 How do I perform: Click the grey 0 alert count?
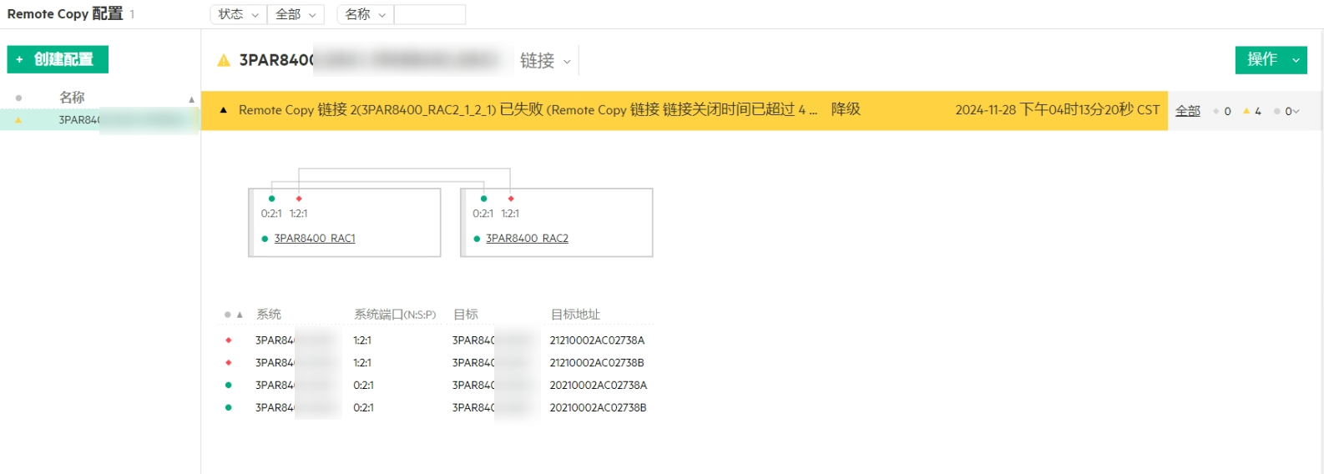click(x=1222, y=111)
